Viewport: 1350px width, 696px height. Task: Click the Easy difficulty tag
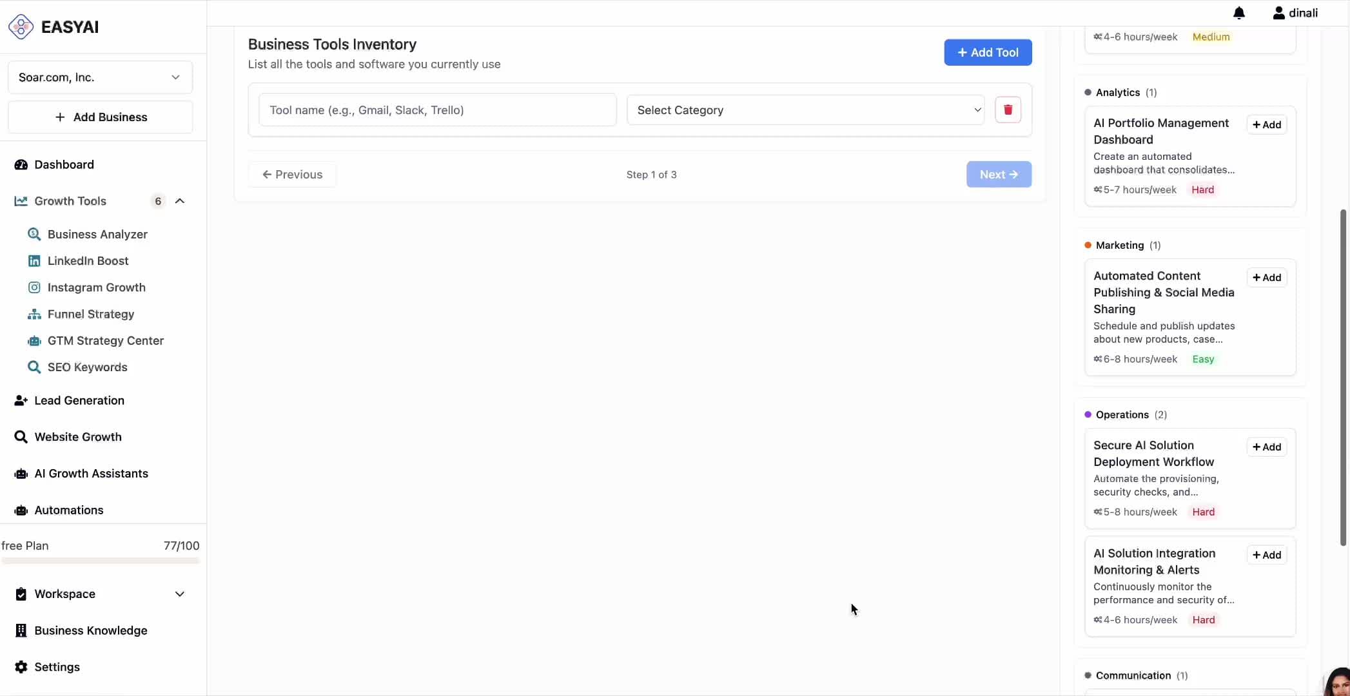coord(1203,359)
